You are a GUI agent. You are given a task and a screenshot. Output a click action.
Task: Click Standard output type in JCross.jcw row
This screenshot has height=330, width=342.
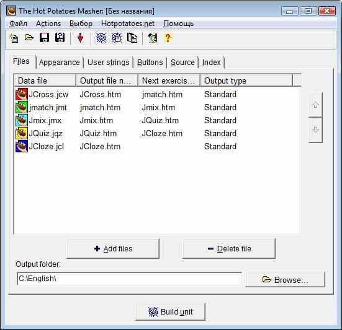coord(220,94)
